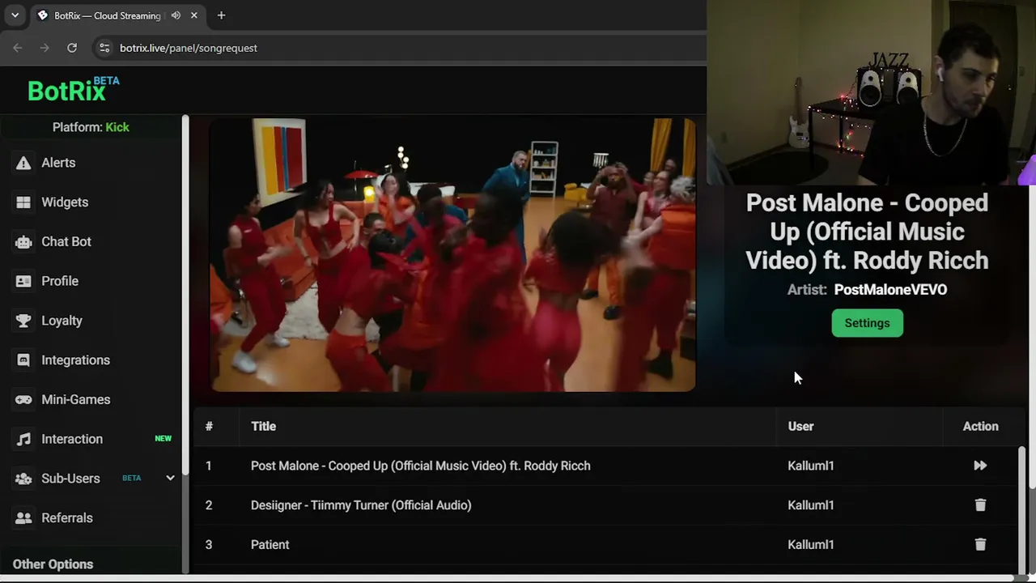The image size is (1036, 583).
Task: Remove the Patient song with trash icon
Action: coord(980,544)
